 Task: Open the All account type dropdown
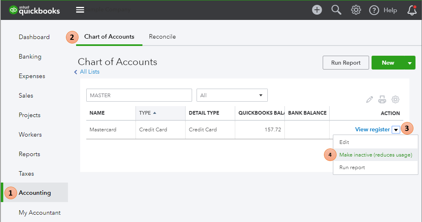coord(232,95)
